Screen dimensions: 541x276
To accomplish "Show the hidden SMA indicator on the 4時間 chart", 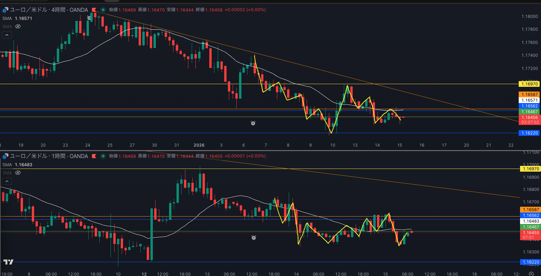I will (18, 26).
